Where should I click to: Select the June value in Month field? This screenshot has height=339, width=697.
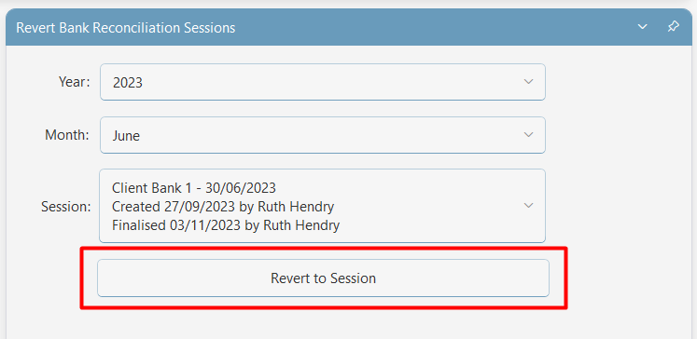(126, 136)
